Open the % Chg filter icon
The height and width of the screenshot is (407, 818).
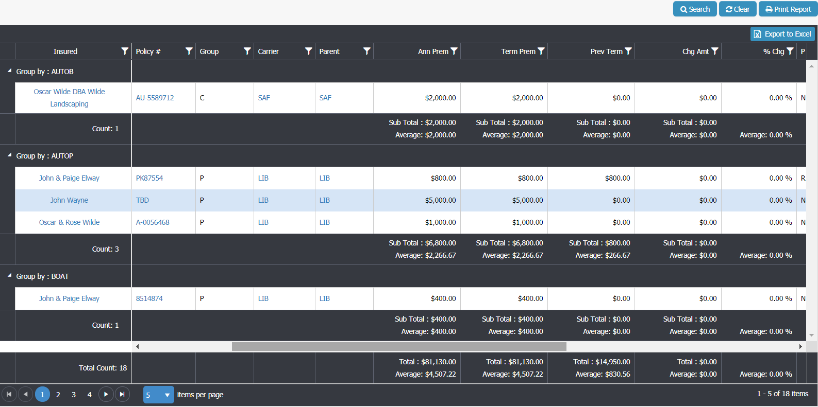pyautogui.click(x=790, y=51)
